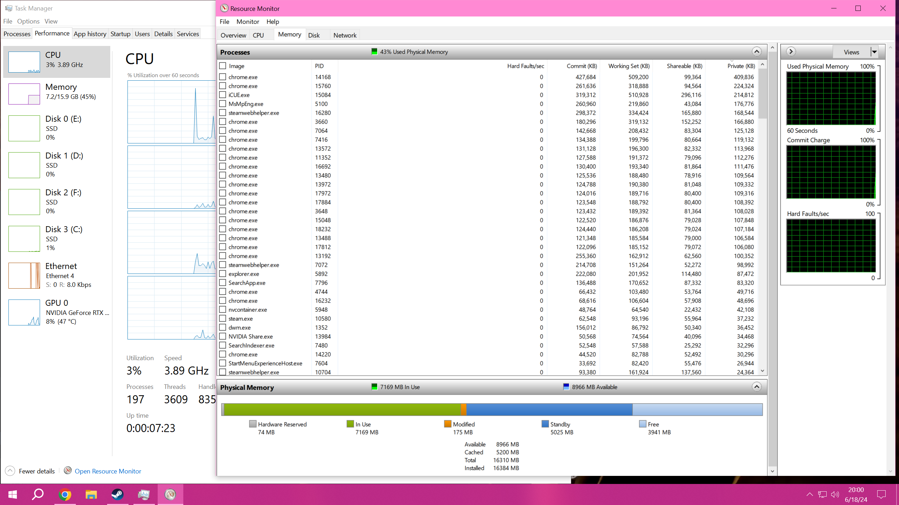Click the Views button
Viewport: 899px width, 505px height.
click(x=851, y=52)
